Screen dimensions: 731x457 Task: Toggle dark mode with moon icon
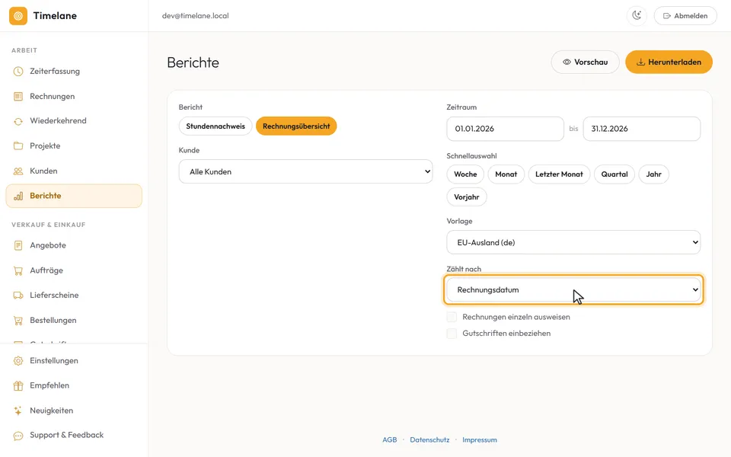[637, 16]
